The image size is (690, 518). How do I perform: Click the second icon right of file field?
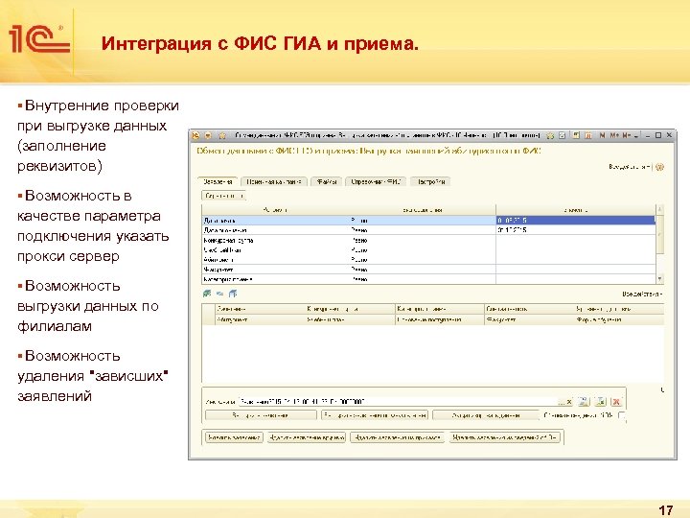(600, 401)
